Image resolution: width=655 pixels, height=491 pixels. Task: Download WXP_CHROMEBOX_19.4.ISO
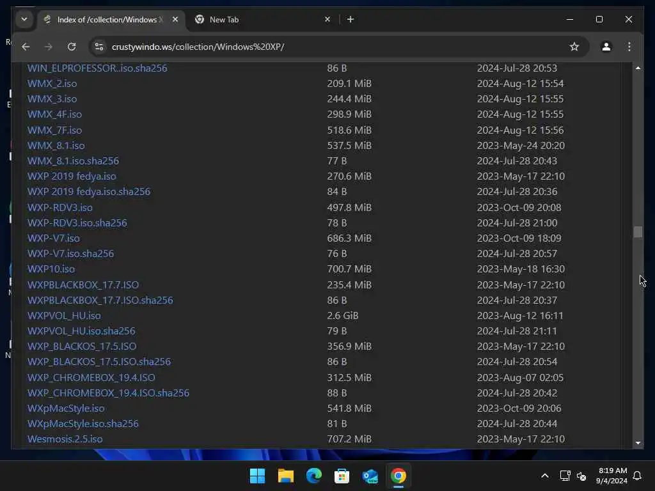[x=91, y=377]
